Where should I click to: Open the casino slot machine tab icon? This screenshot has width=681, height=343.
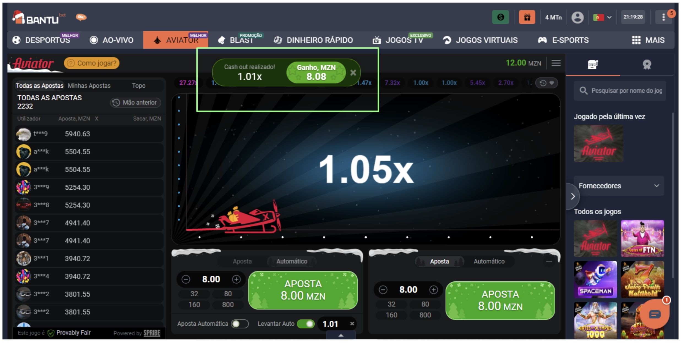pos(593,65)
